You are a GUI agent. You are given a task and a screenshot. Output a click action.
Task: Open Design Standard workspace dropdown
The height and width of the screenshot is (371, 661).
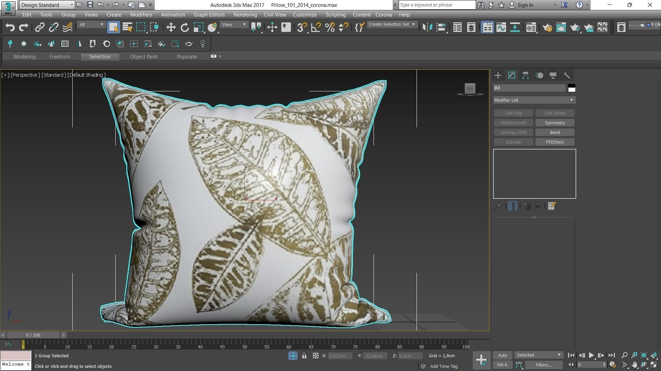point(47,5)
